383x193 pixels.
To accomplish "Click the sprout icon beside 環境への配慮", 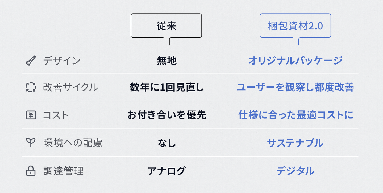I will pyautogui.click(x=31, y=143).
